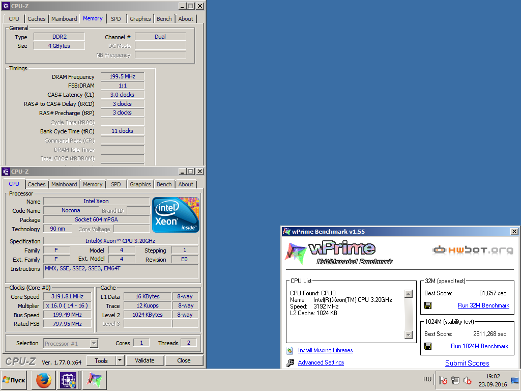Click the floppy save icon for 32M score

coord(428,305)
